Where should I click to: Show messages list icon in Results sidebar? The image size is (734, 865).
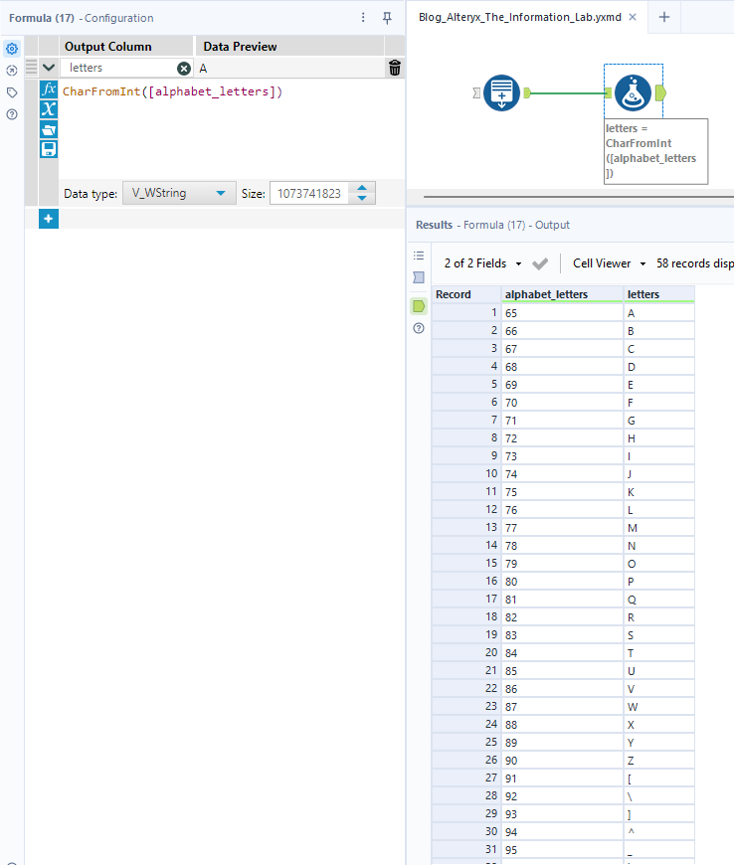[x=419, y=256]
